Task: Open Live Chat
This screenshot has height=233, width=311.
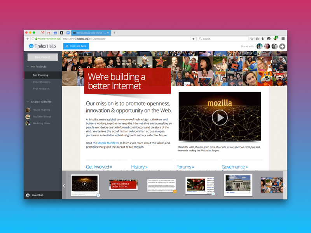Action: [x=43, y=195]
